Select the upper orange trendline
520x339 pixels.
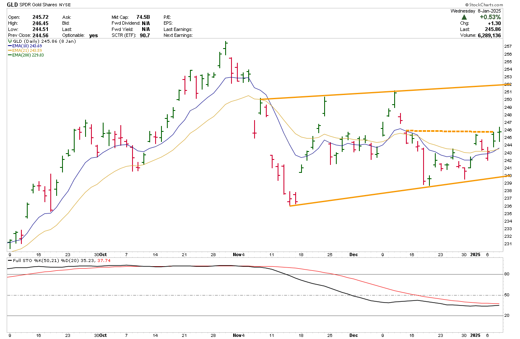(x=377, y=92)
